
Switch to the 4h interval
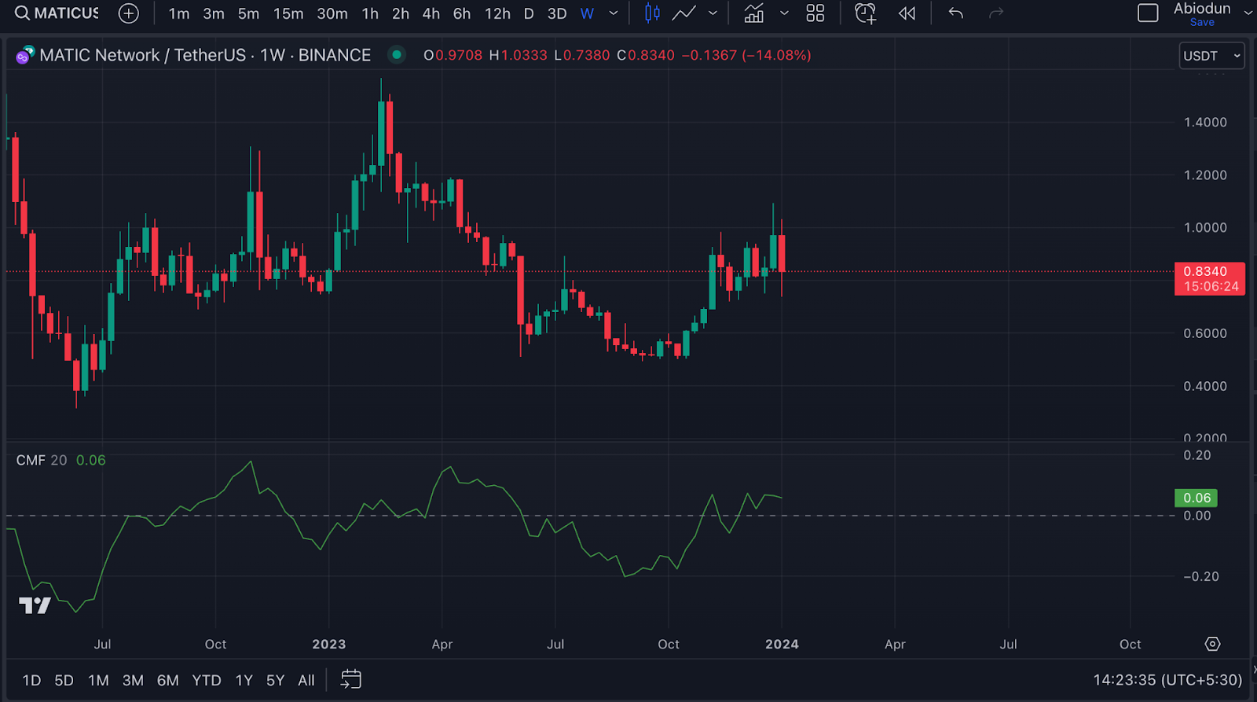tap(431, 13)
